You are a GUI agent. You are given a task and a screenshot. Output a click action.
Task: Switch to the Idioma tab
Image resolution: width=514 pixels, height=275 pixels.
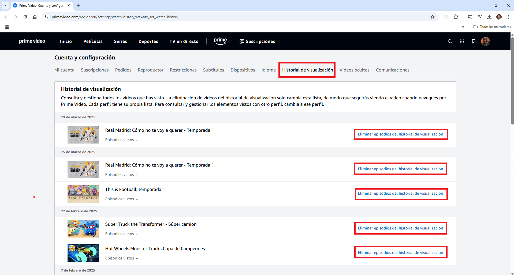[269, 70]
